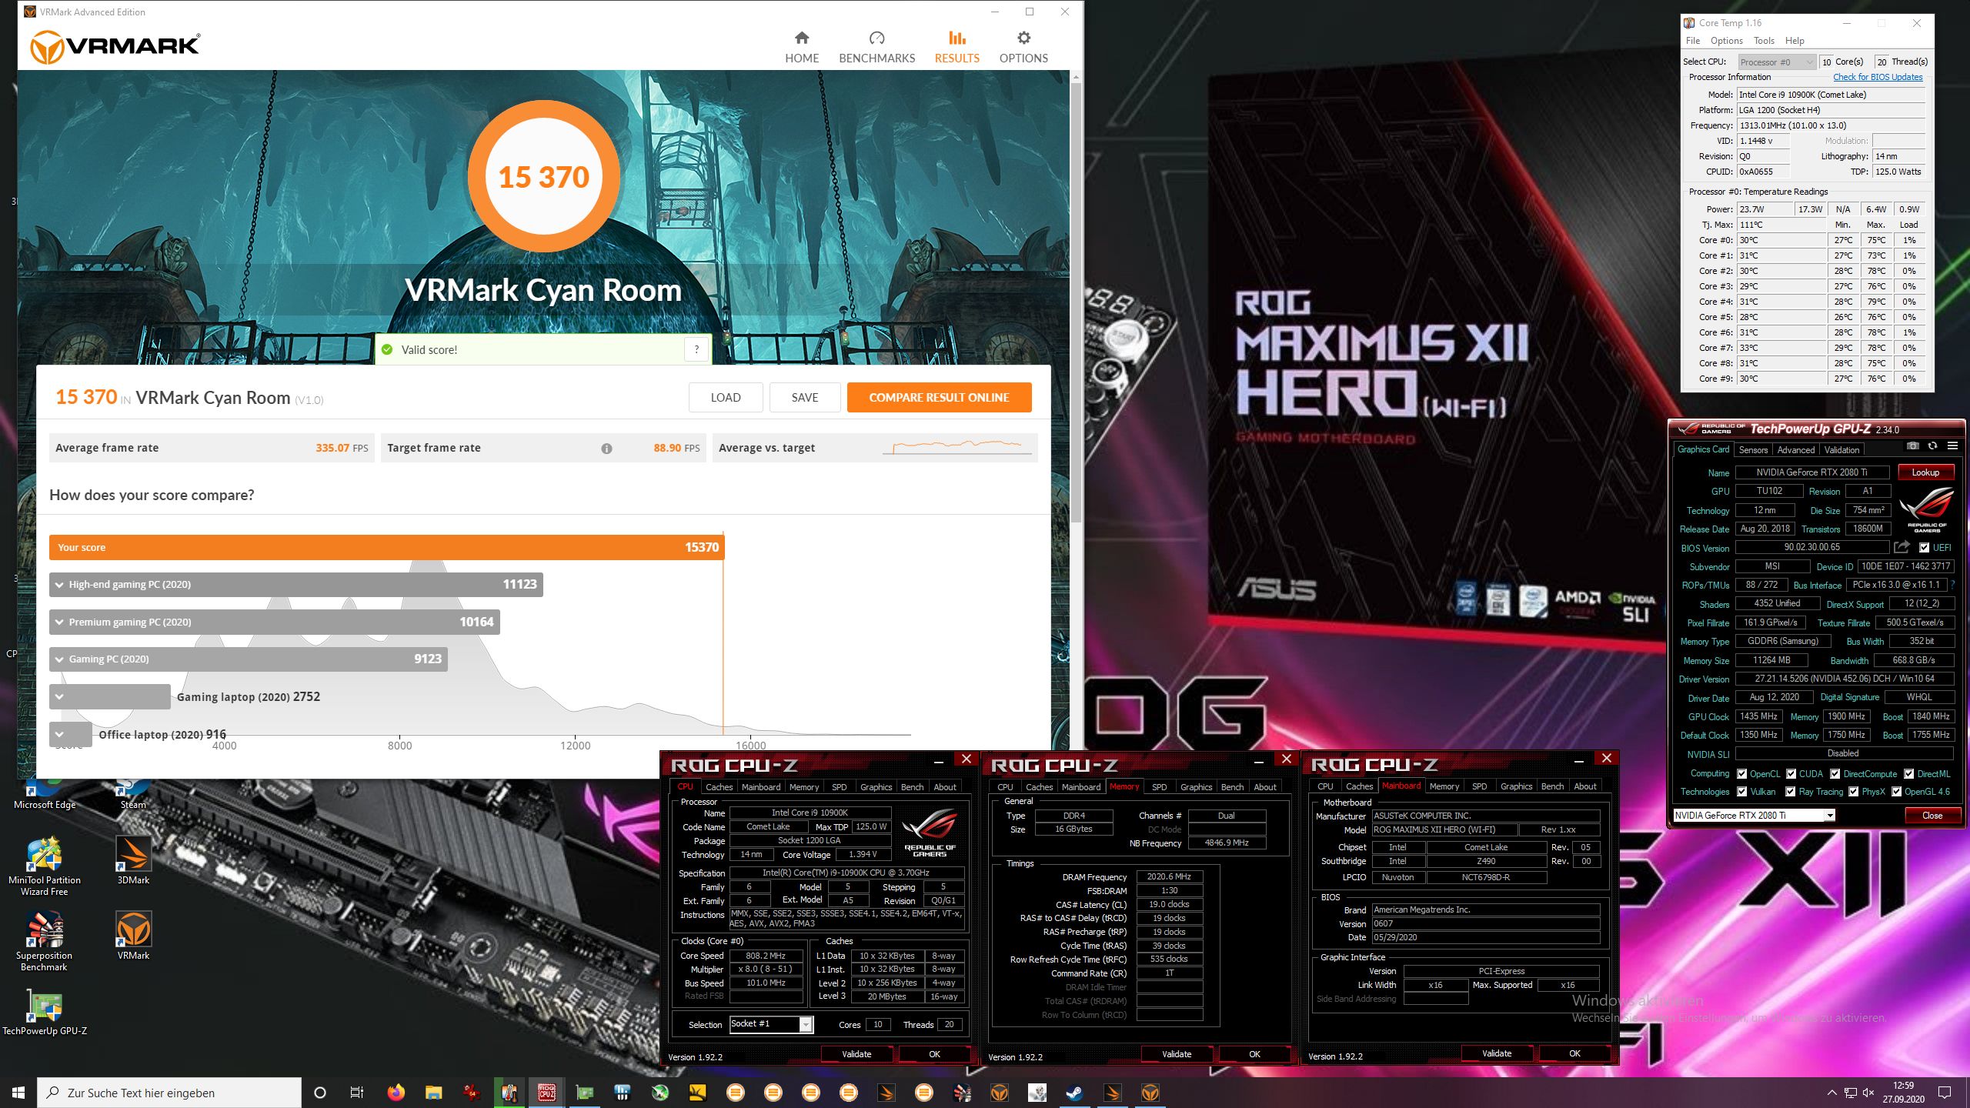Switch to the Sensors tab in GPU-Z
This screenshot has width=1970, height=1108.
tap(1753, 450)
